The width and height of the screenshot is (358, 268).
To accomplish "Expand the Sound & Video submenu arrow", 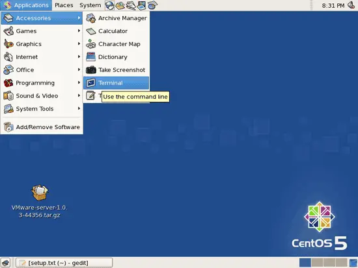I will click(79, 95).
